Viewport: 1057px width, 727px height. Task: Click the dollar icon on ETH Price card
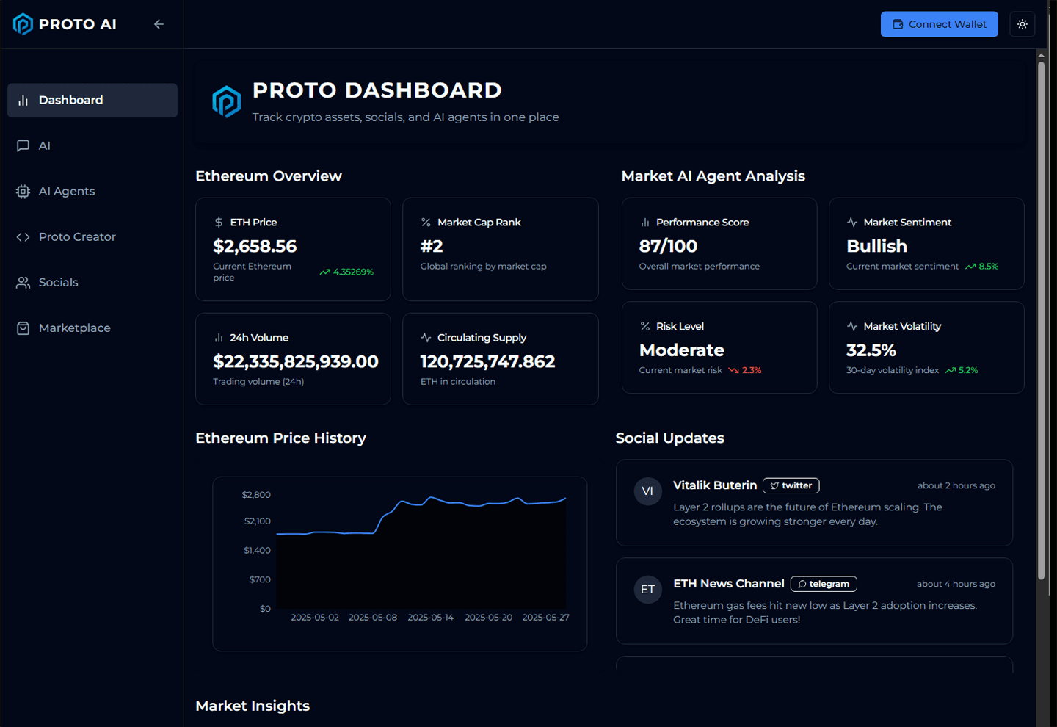pos(218,222)
